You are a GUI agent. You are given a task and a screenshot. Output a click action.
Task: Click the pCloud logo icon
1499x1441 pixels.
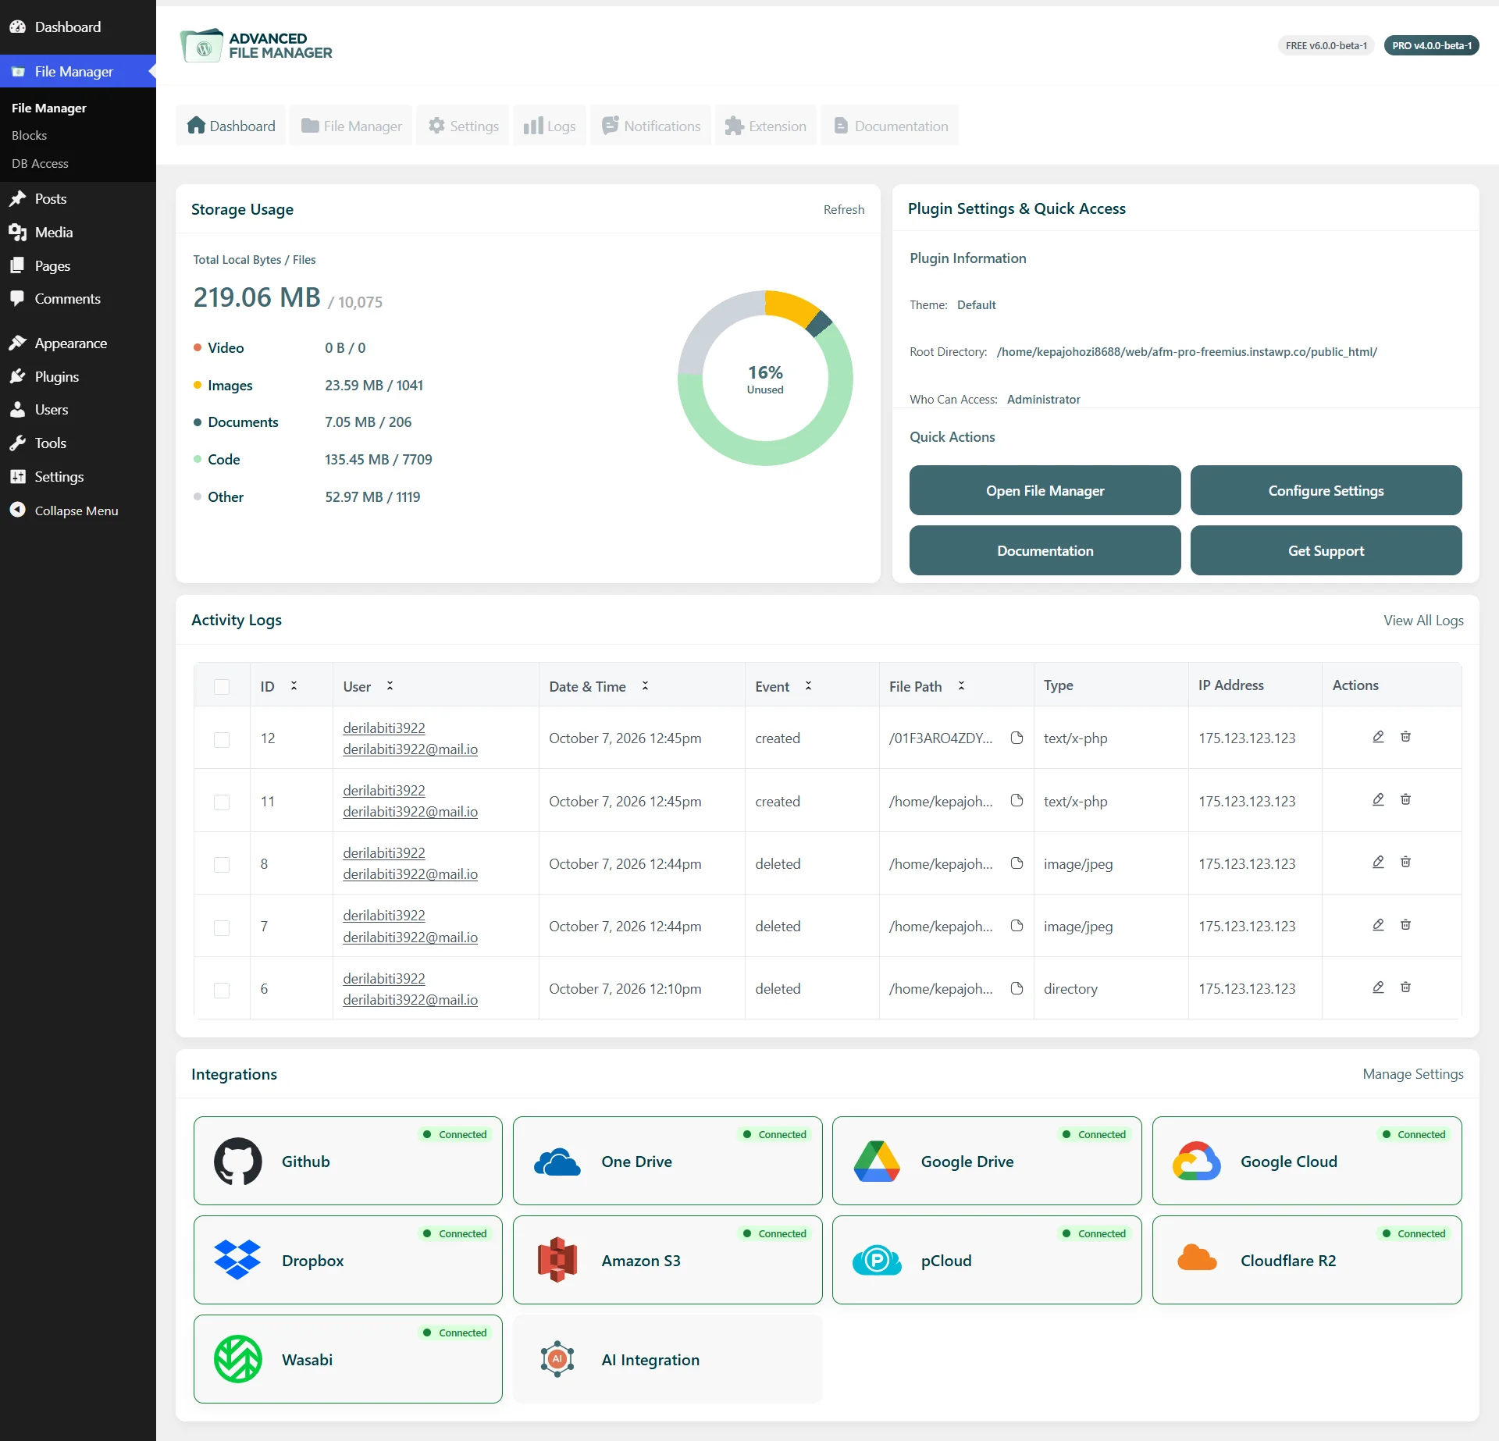pos(877,1260)
